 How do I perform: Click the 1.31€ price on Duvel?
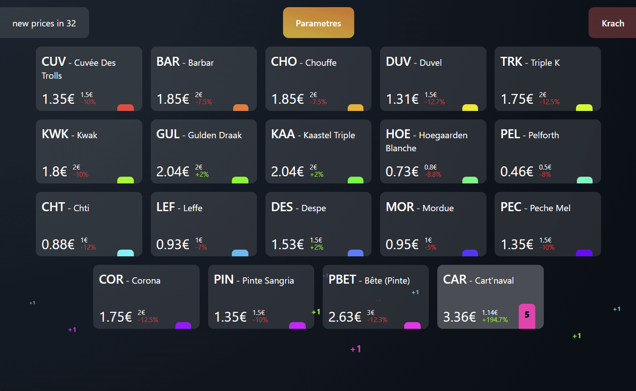402,99
